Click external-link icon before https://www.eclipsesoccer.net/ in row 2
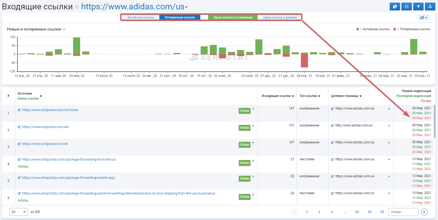Image resolution: width=438 pixels, height=220 pixels. [19, 127]
